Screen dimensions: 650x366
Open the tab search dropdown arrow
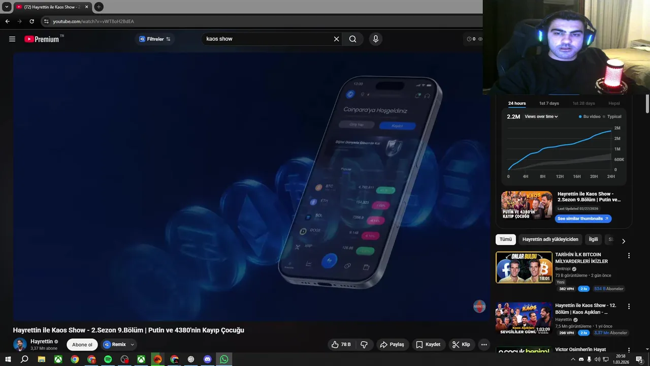(x=7, y=7)
